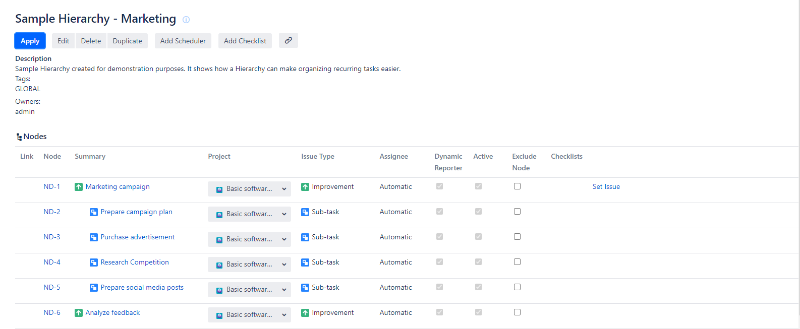This screenshot has height=329, width=800.
Task: Expand Project dropdown in ND-4 row
Action: (249, 265)
